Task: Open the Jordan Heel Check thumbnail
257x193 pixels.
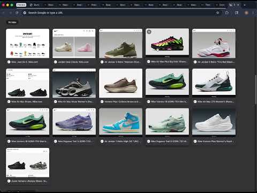Action: 74,43
